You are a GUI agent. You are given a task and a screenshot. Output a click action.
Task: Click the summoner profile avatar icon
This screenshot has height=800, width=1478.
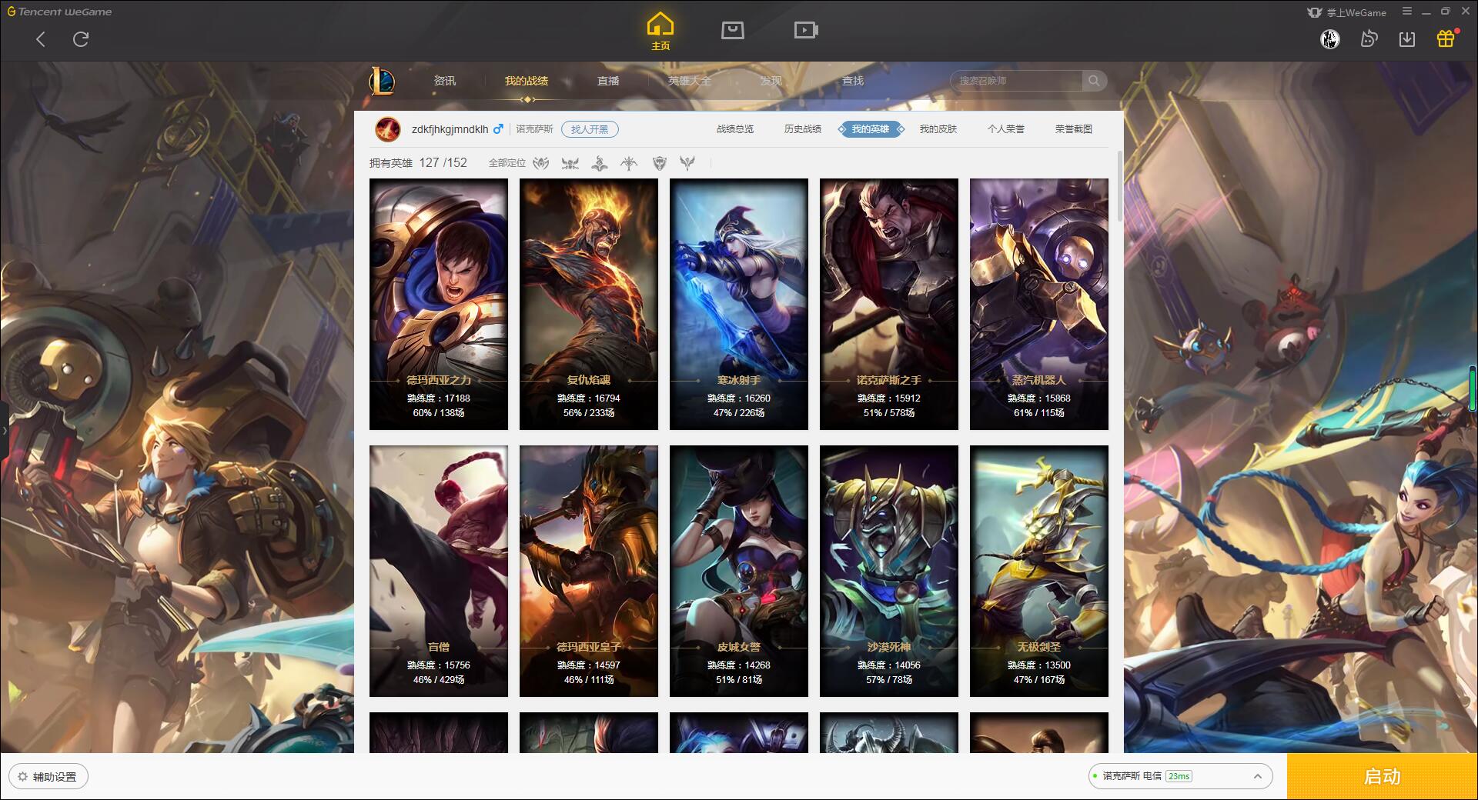click(x=387, y=129)
